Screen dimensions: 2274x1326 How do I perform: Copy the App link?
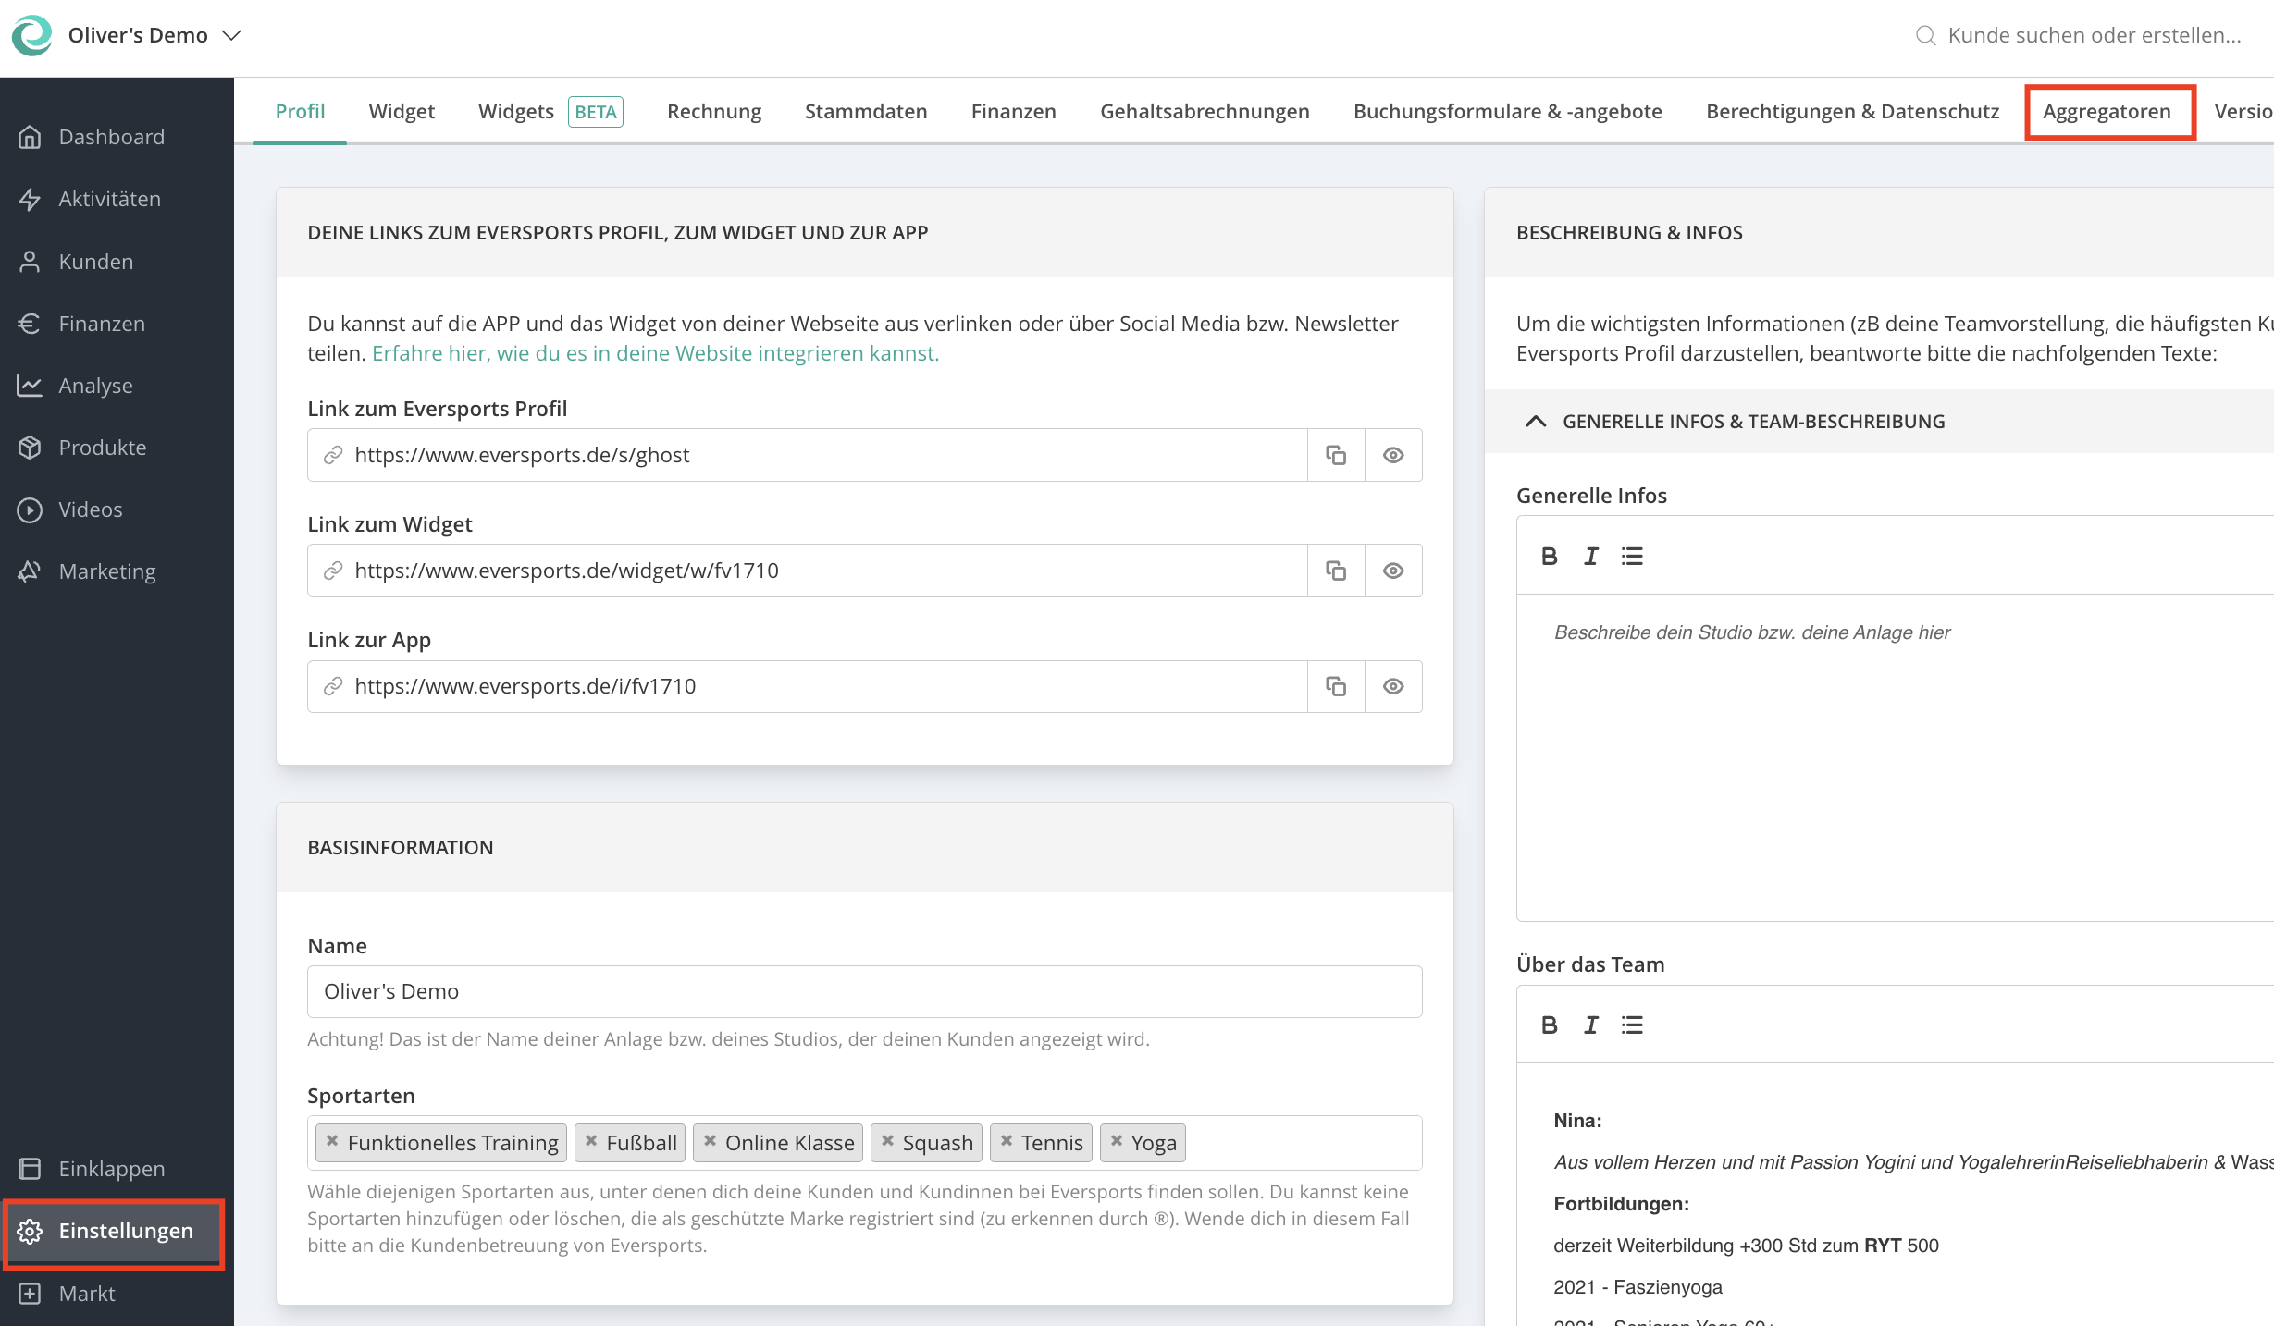(x=1336, y=686)
